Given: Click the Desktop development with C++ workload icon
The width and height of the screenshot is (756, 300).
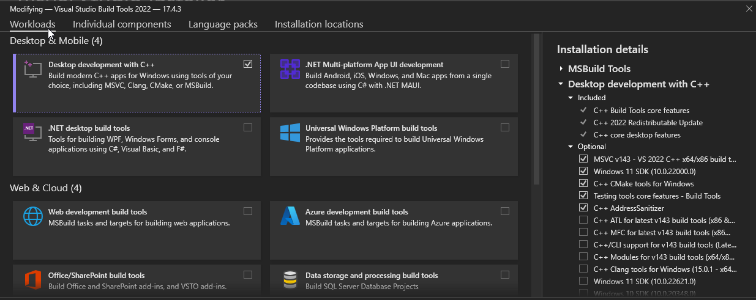Looking at the screenshot, I should [x=32, y=69].
